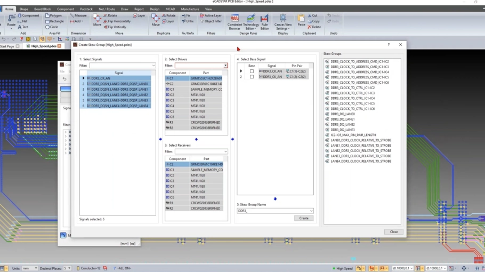Click Fix in Fix/Unfix group
This screenshot has height=272, width=485.
coord(186,15)
